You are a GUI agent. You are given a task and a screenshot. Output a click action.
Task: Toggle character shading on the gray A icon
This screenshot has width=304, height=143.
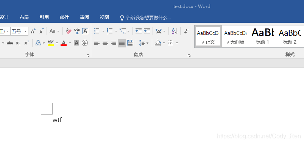[x=76, y=43]
